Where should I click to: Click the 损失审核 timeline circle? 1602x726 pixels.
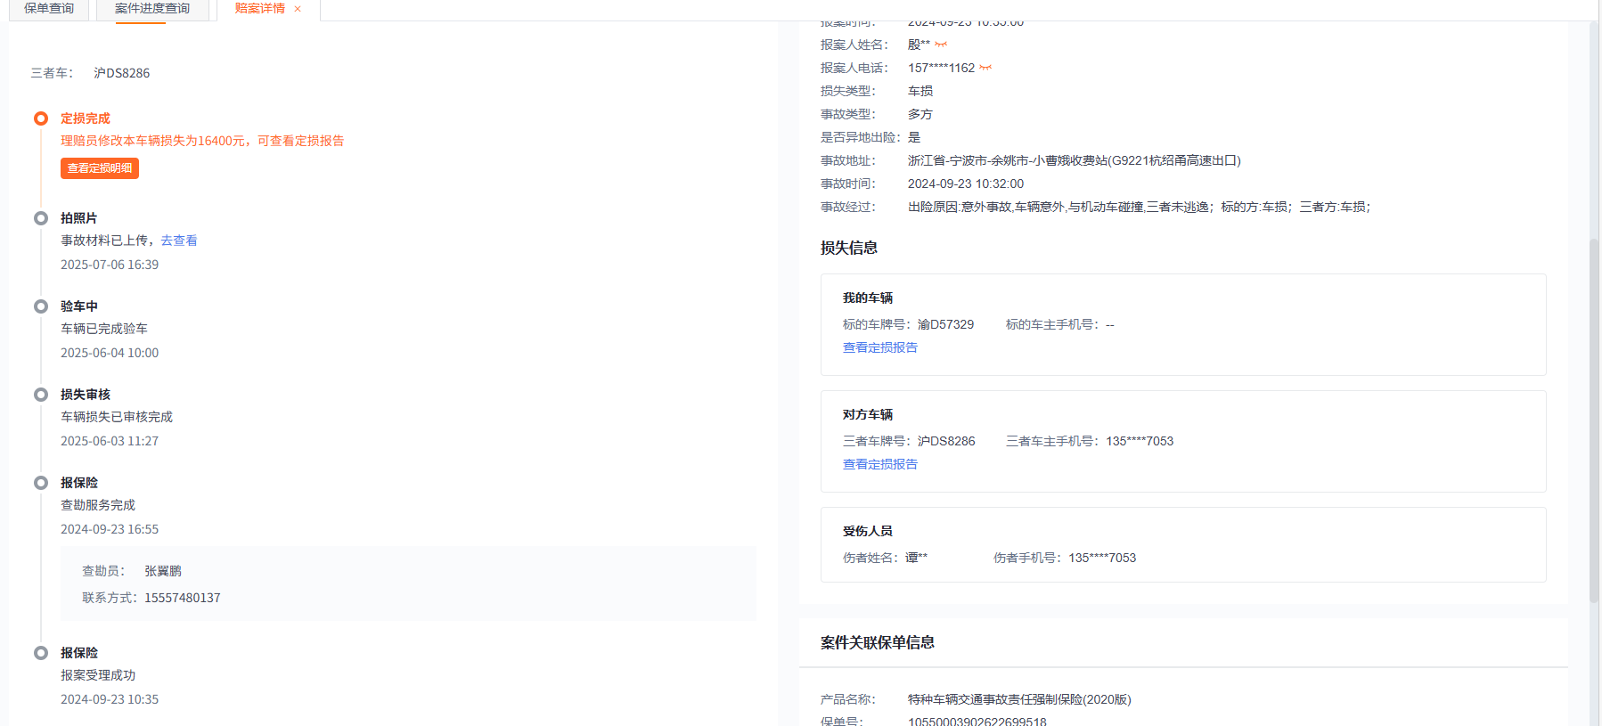click(x=41, y=395)
